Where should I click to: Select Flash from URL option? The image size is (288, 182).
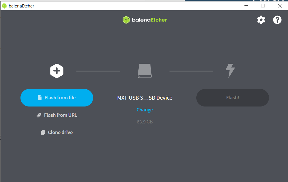tap(57, 115)
